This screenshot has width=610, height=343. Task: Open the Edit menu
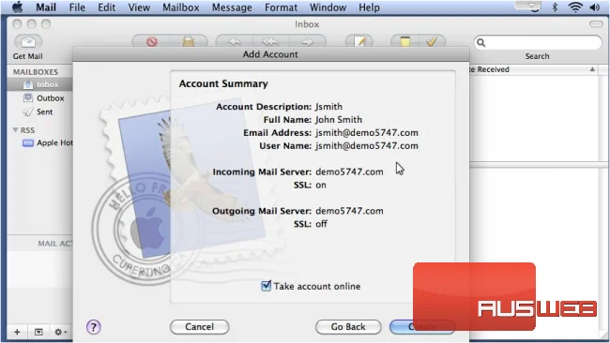(107, 7)
